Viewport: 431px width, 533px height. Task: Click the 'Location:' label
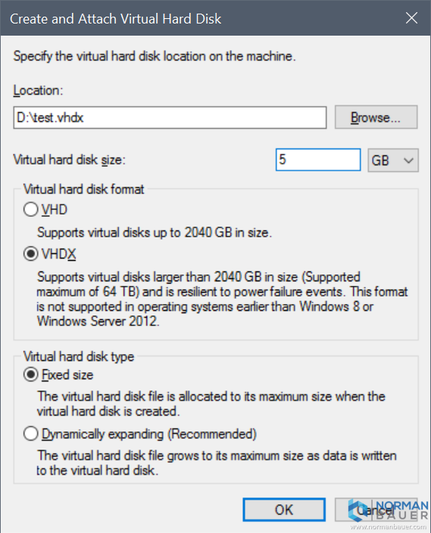[x=38, y=91]
